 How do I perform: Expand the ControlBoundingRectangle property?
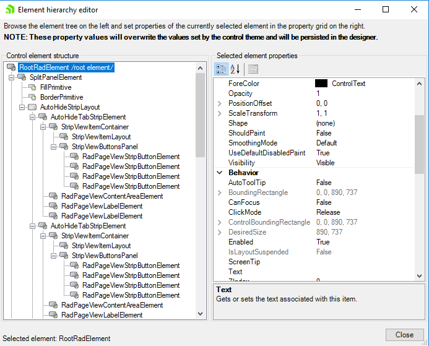pyautogui.click(x=219, y=222)
